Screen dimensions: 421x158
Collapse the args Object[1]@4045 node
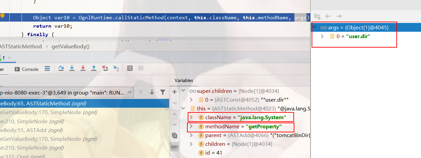(315, 28)
